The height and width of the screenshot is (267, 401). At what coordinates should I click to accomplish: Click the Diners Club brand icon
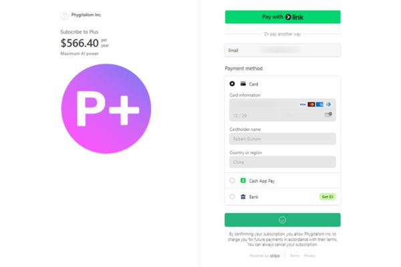328,105
